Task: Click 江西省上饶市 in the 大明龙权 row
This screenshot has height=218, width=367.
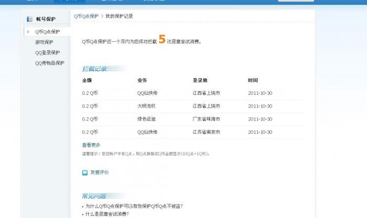Action: coord(206,106)
